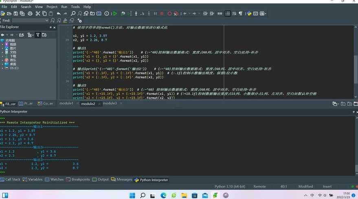Expand the 文档 folder node

[2, 52]
